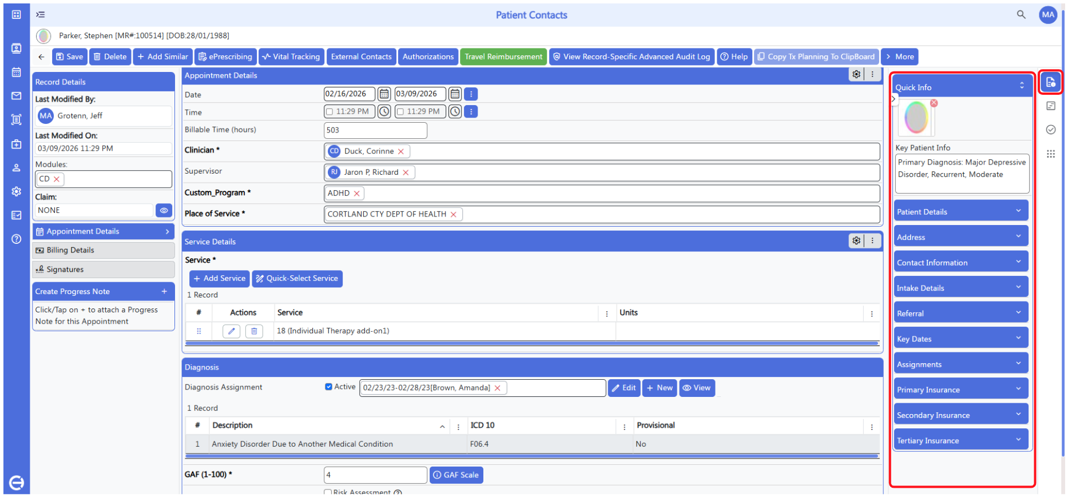
Task: Click View Record-Specific Advanced Audit Log
Action: pyautogui.click(x=632, y=57)
